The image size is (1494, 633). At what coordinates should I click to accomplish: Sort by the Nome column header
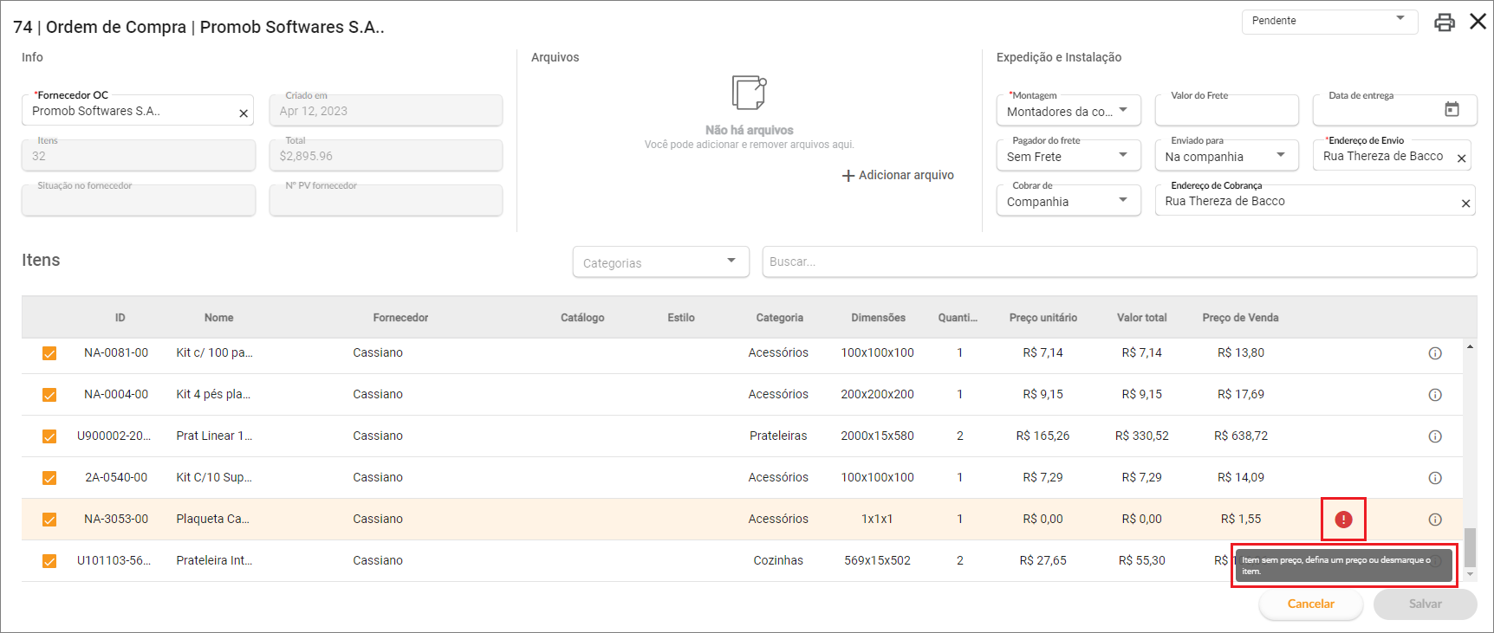[219, 318]
